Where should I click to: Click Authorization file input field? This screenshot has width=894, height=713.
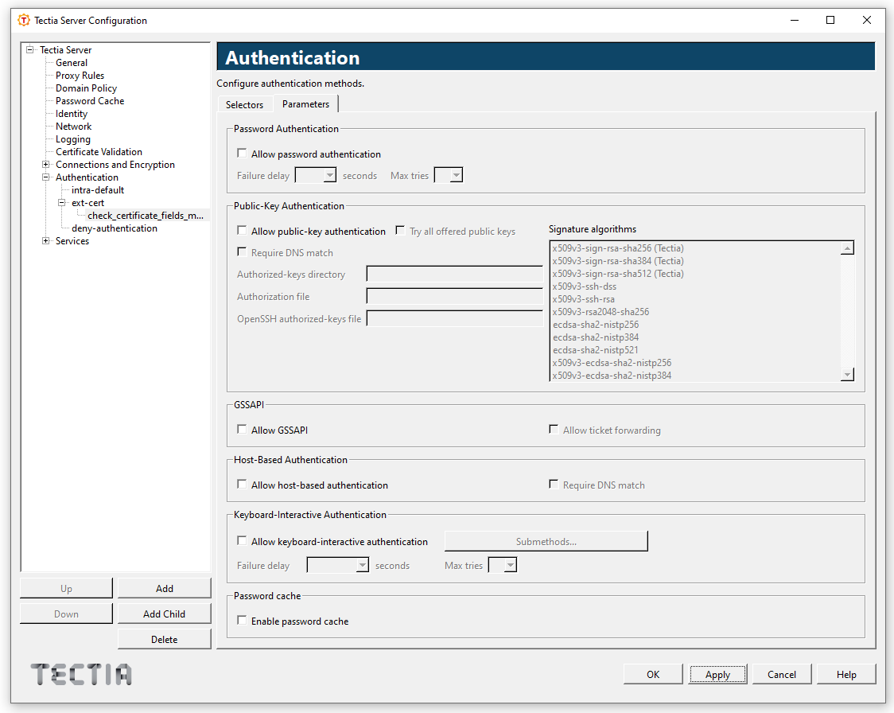455,296
